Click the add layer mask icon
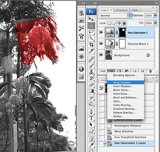Viewport: 160px width, 152px height. coord(119,71)
